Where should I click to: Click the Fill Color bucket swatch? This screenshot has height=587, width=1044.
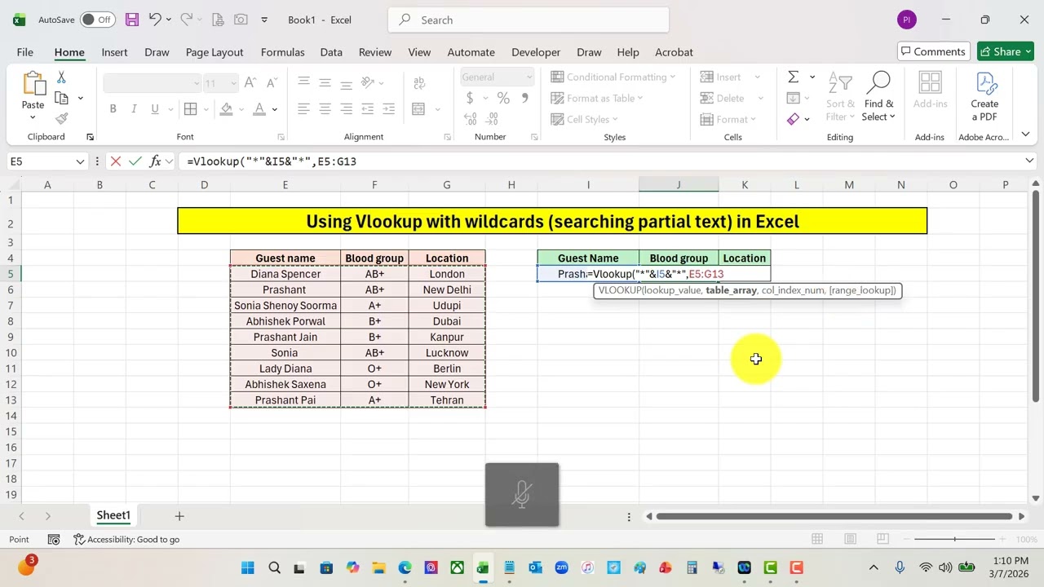point(227,109)
